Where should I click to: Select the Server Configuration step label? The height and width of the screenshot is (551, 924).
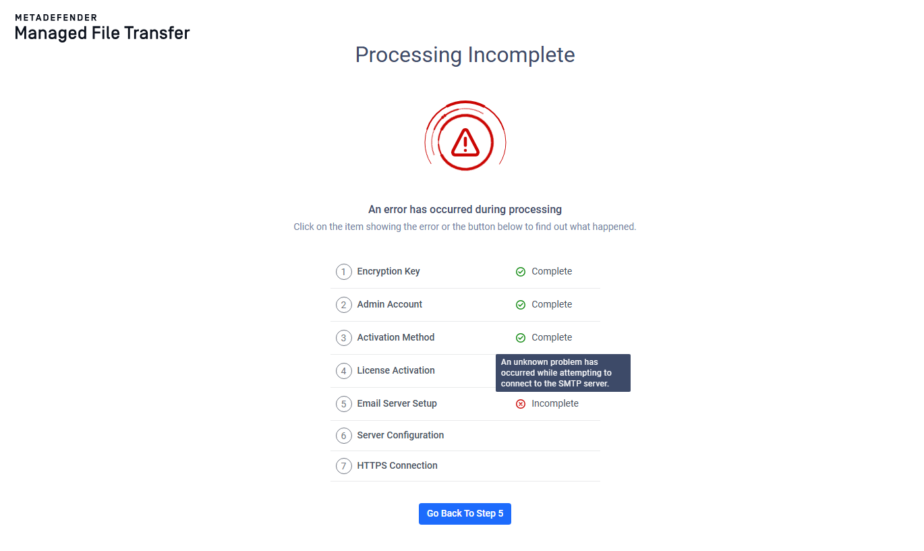click(400, 435)
